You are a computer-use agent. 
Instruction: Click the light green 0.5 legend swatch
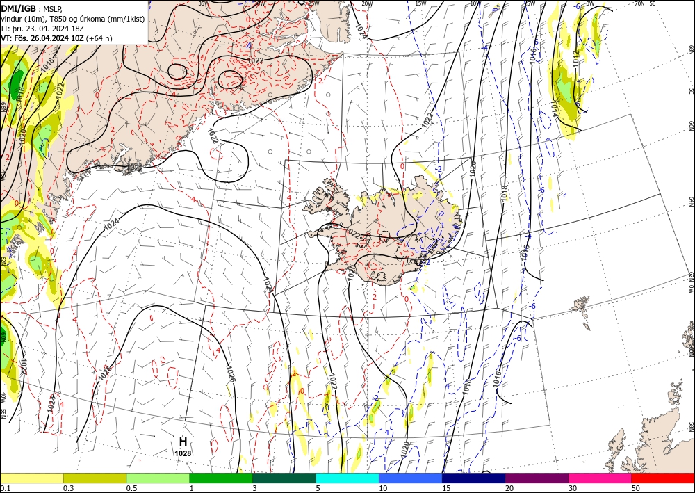click(158, 478)
